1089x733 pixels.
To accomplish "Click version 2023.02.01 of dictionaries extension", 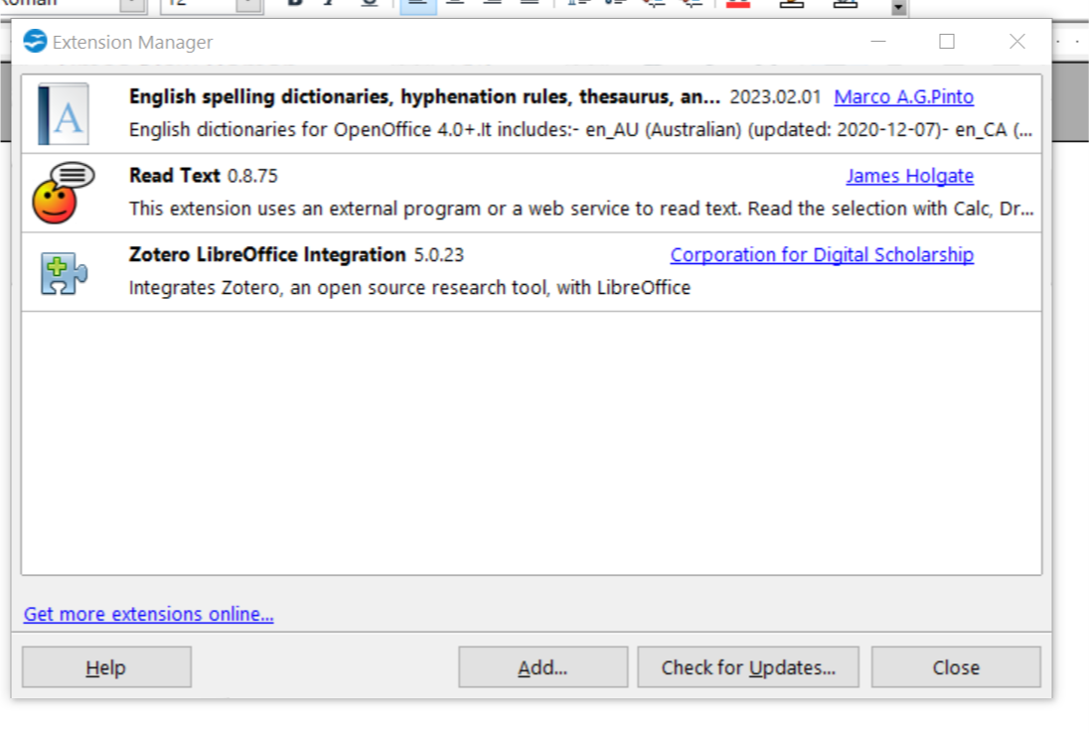I will click(x=775, y=97).
